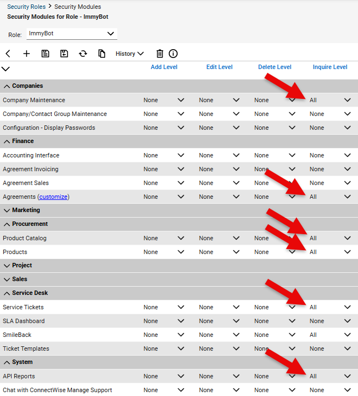Click the Inquire Level column header
This screenshot has width=358, height=396.
[330, 67]
